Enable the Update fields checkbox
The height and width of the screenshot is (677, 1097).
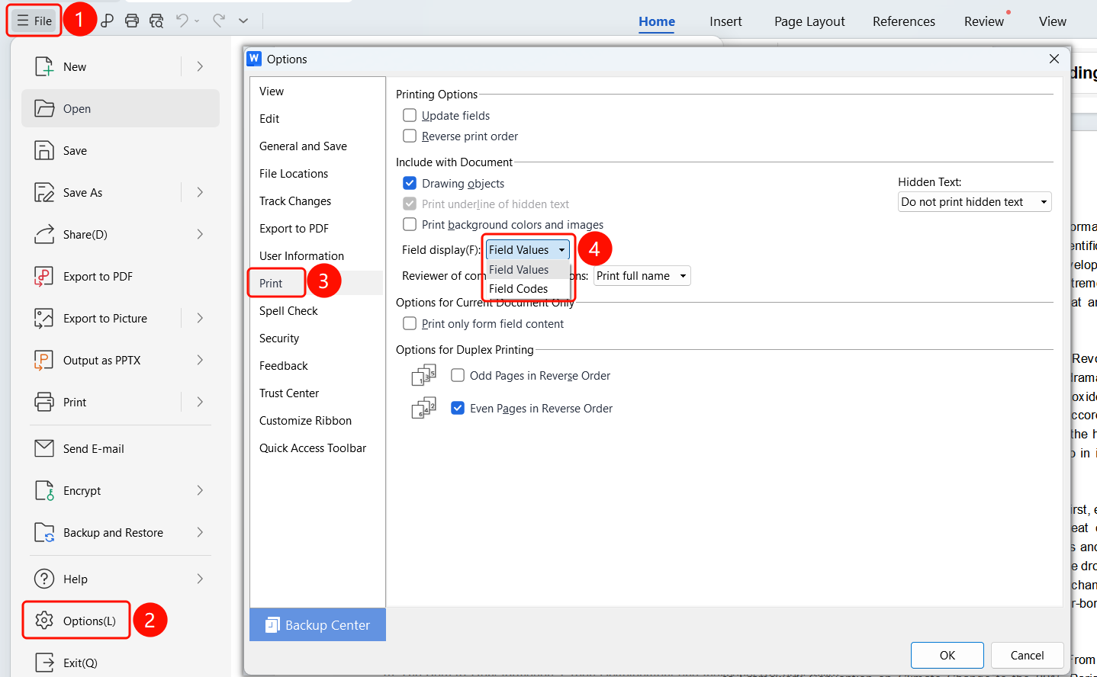click(x=410, y=115)
